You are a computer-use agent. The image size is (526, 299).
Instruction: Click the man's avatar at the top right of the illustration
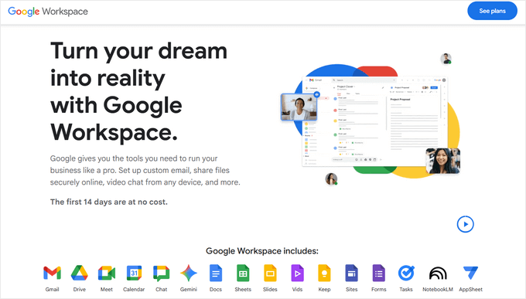446,59
